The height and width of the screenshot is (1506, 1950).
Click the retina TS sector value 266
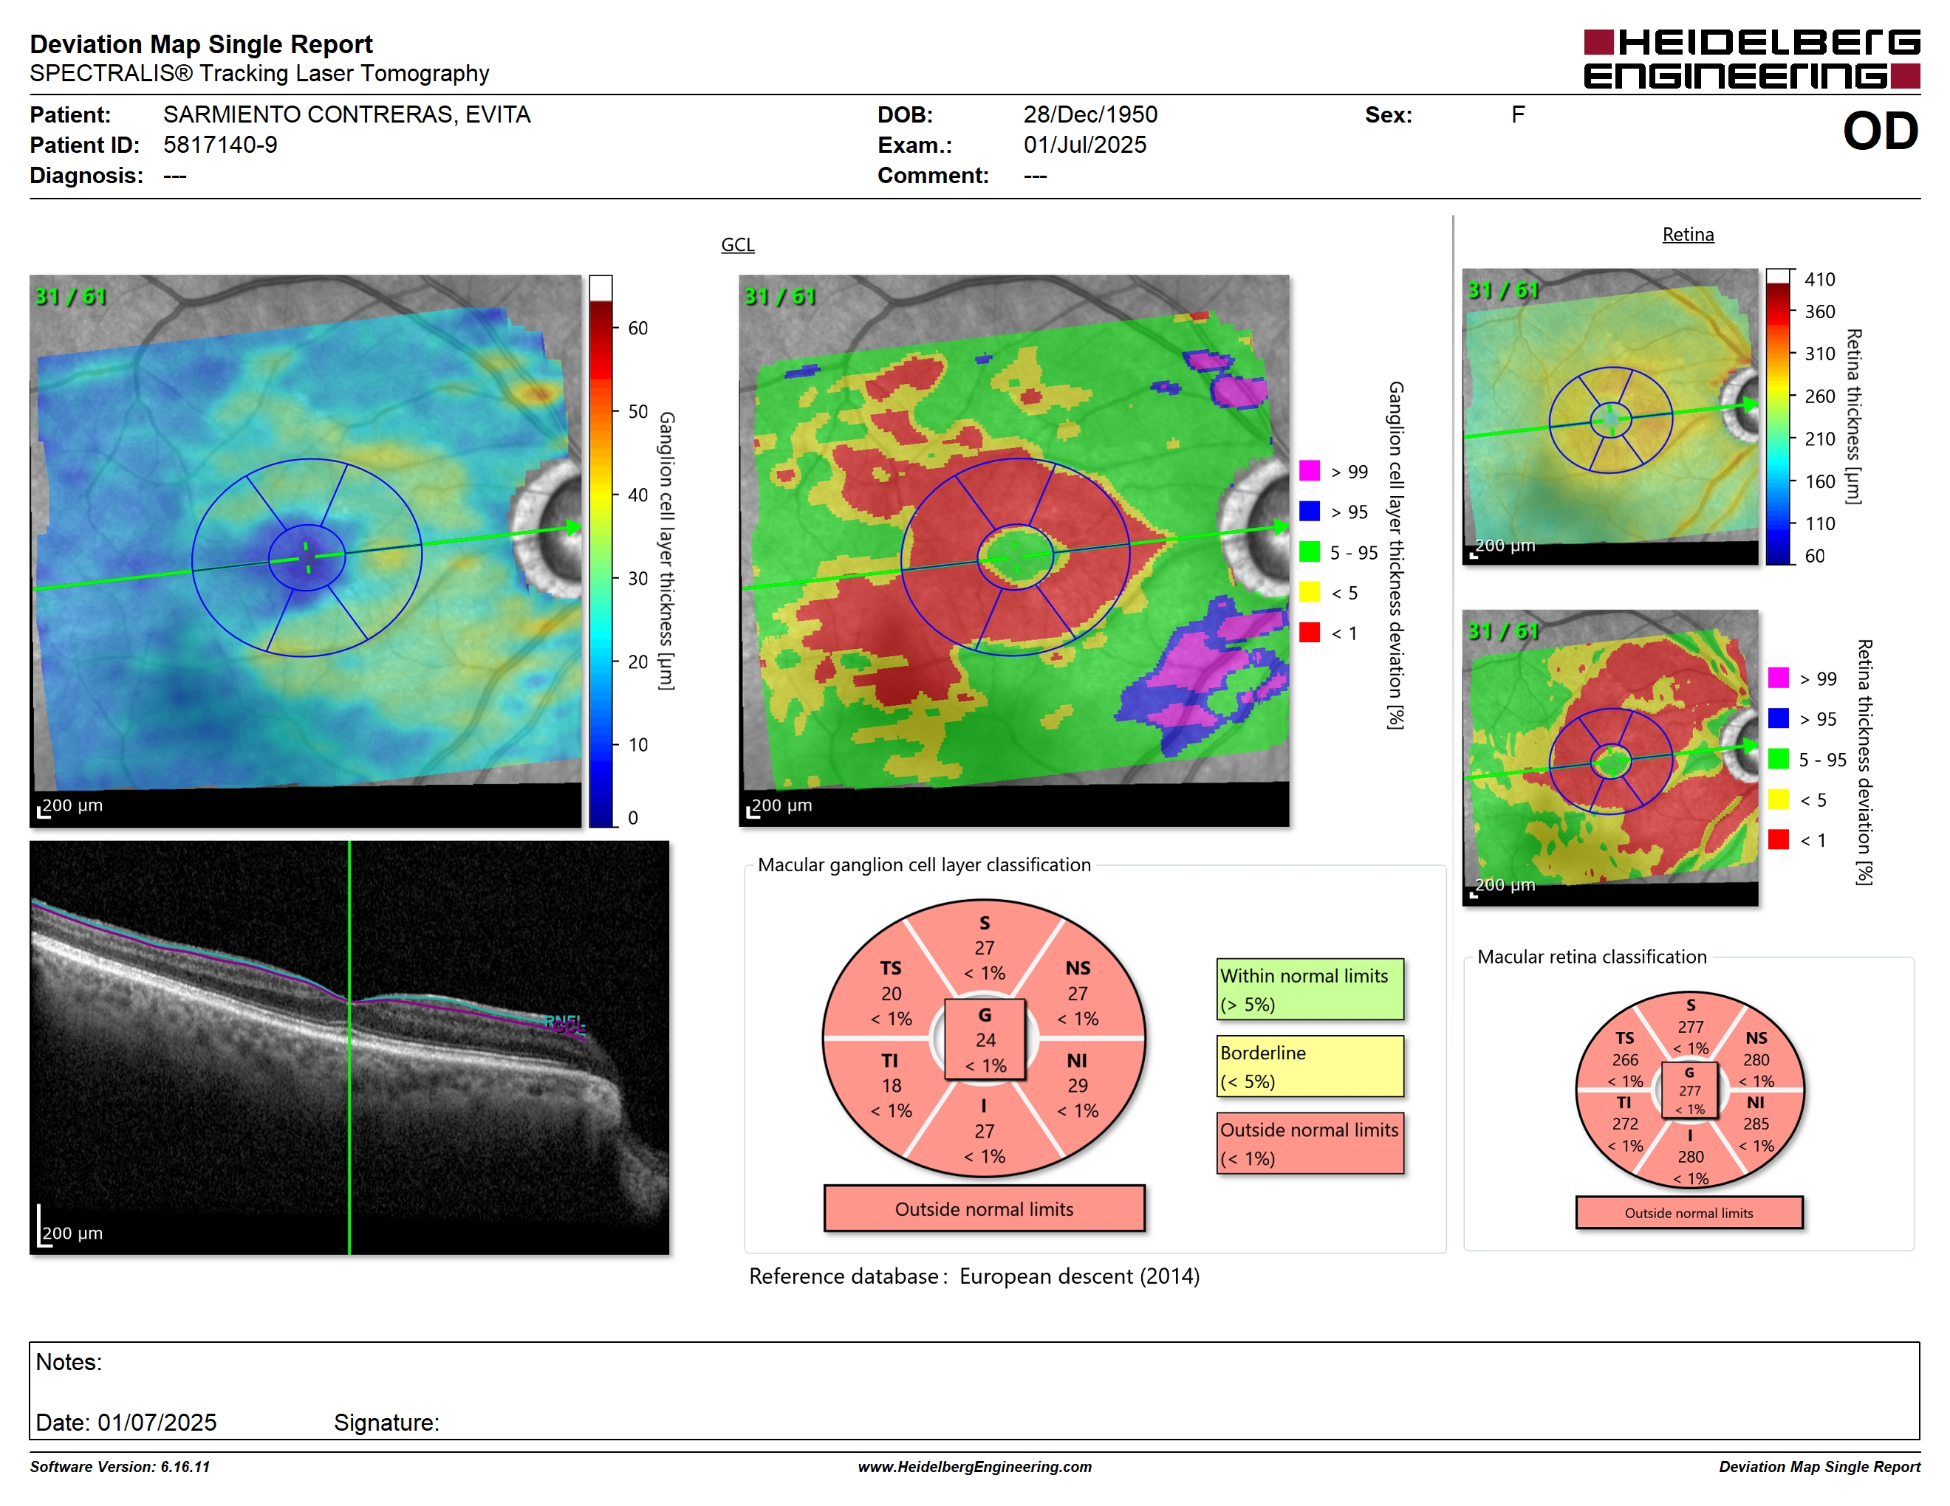1625,1060
